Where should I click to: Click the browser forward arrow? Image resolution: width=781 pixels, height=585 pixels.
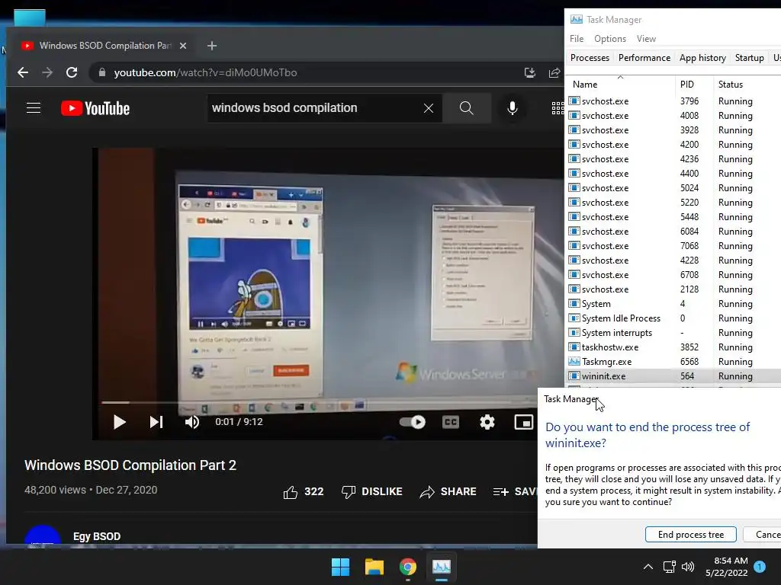pos(47,72)
